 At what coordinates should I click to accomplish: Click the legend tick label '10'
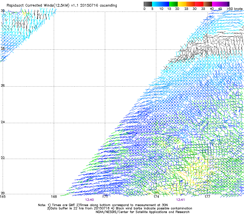(x=161, y=9)
